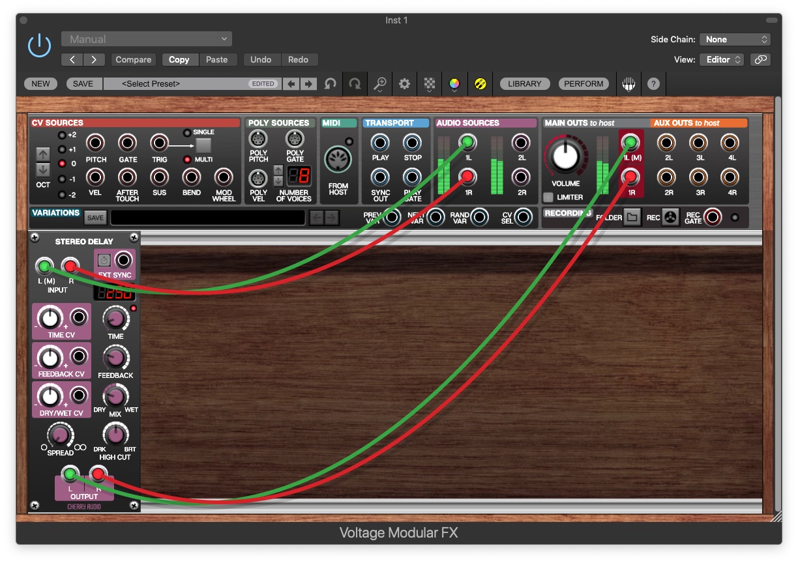The height and width of the screenshot is (563, 798).
Task: Click the Rec Gate jack
Action: pyautogui.click(x=713, y=217)
